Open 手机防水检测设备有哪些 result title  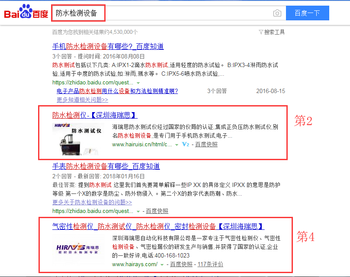pyautogui.click(x=108, y=46)
